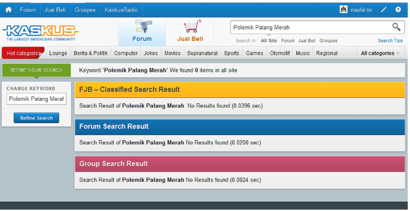Open the Lounge category
Screen dimensions: 410x211
[x=58, y=53]
